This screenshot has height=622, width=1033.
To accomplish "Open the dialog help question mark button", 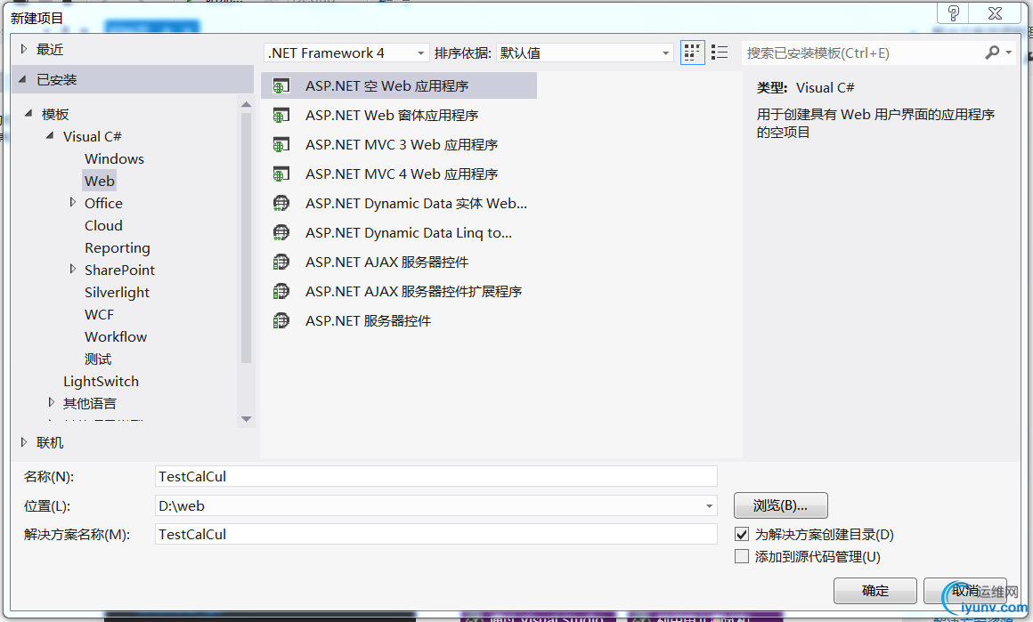I will (953, 13).
